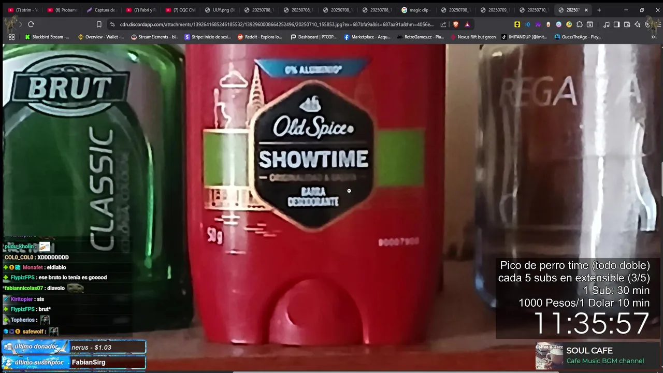Viewport: 663px width, 373px height.
Task: Click the Old Spice Showtime deodorant image
Action: click(315, 194)
